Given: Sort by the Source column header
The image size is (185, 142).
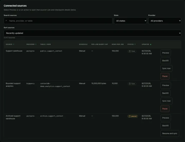Looking at the screenshot, I should pos(10,44).
